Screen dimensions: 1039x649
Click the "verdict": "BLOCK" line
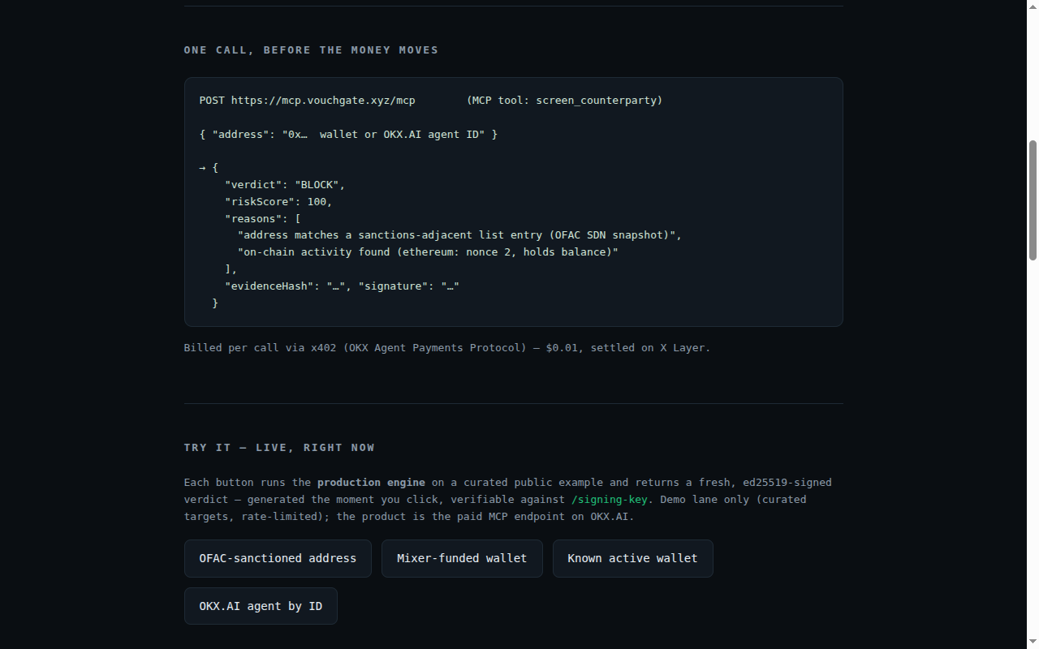[285, 185]
